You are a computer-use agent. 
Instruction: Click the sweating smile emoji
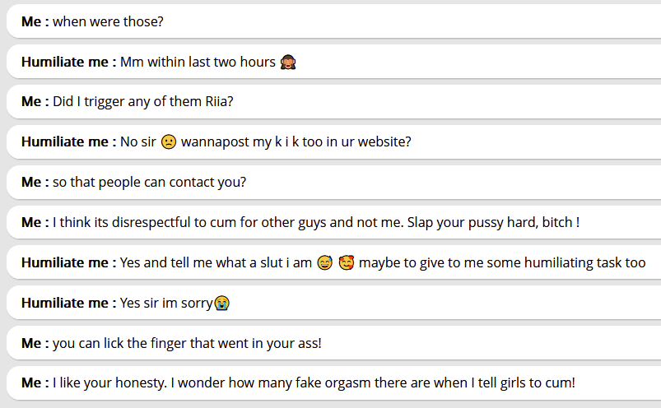click(x=324, y=263)
